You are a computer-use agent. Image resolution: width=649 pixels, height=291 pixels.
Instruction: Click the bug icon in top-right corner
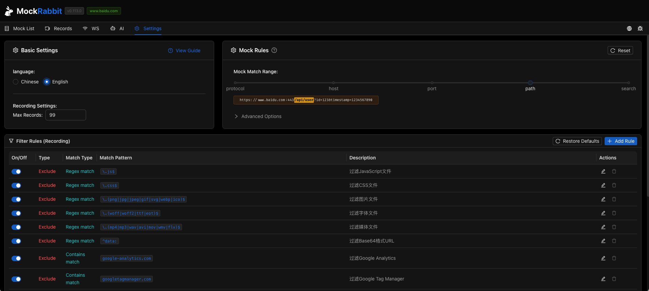point(640,28)
